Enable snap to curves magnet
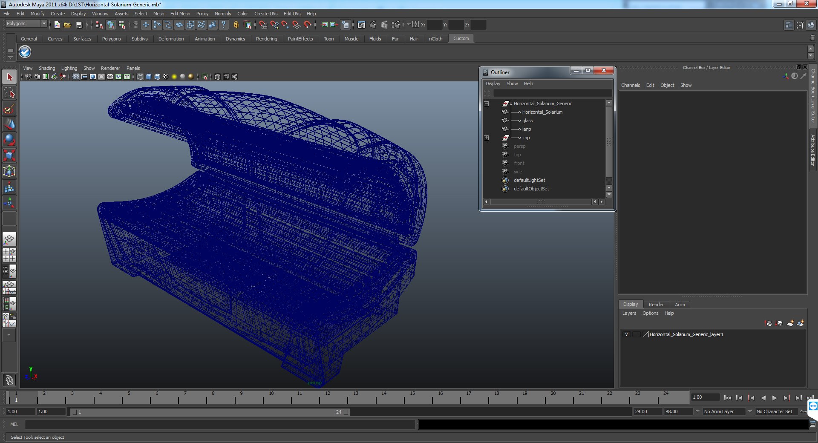Image resolution: width=818 pixels, height=443 pixels. click(274, 25)
